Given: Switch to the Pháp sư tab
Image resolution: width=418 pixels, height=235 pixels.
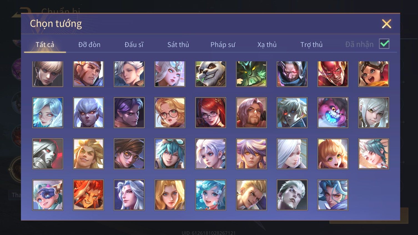Looking at the screenshot, I should (x=223, y=44).
